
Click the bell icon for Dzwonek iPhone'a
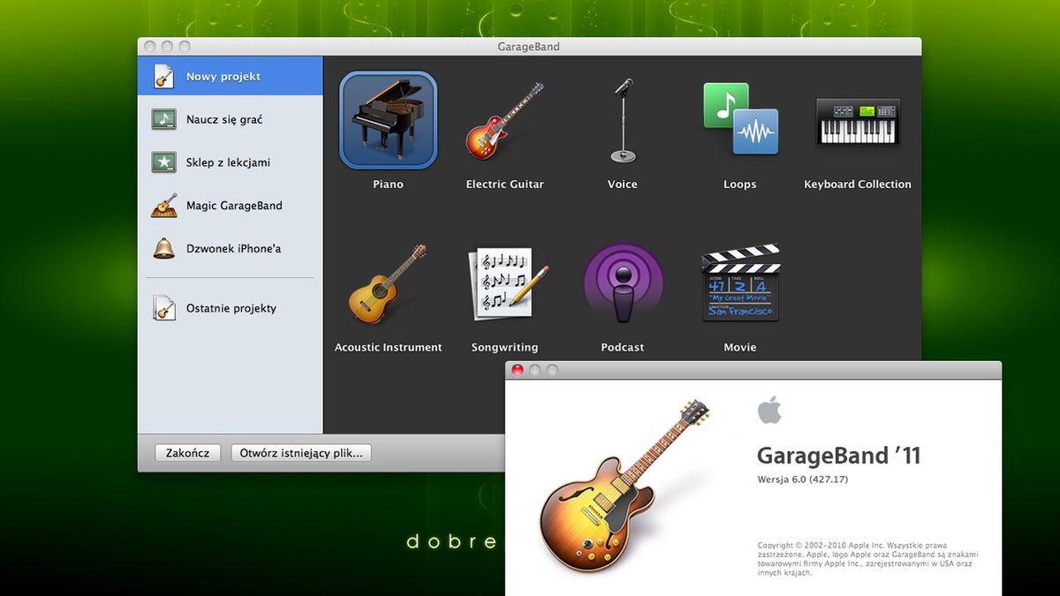[163, 248]
